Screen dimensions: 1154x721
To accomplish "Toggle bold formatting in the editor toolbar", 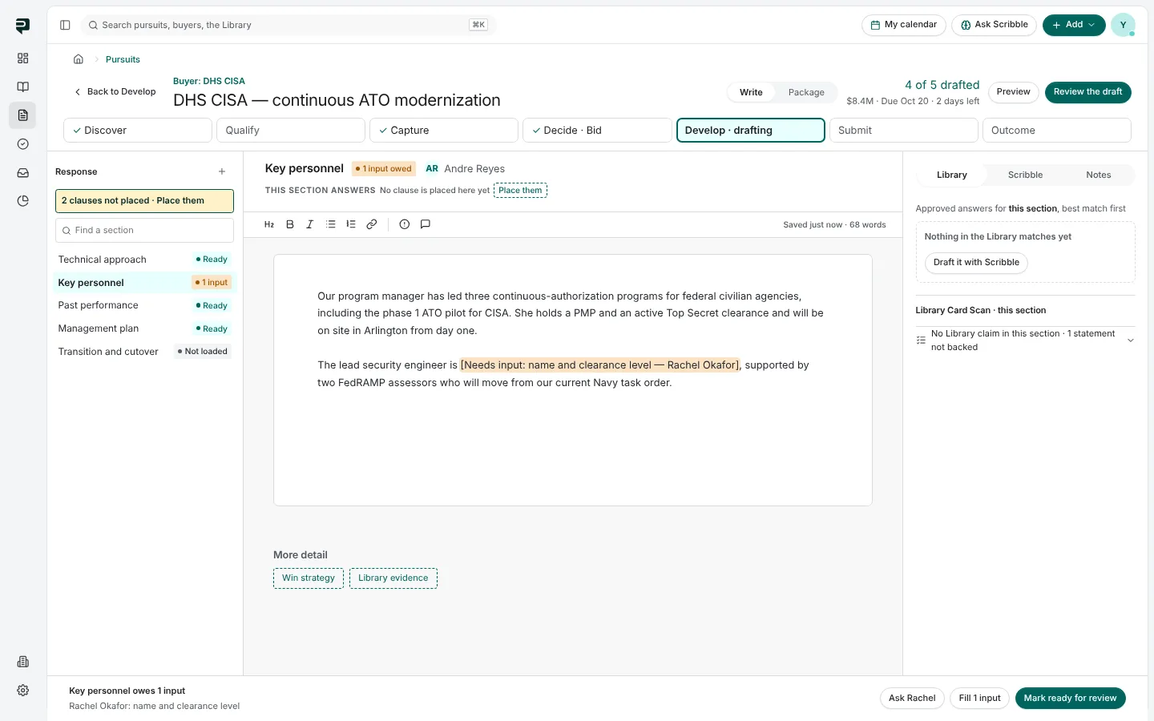I will [290, 224].
